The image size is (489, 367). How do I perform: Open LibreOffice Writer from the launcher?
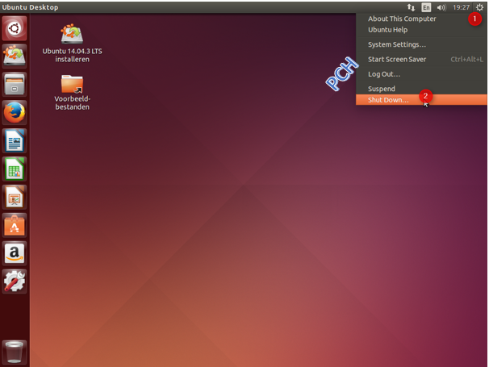(x=15, y=140)
